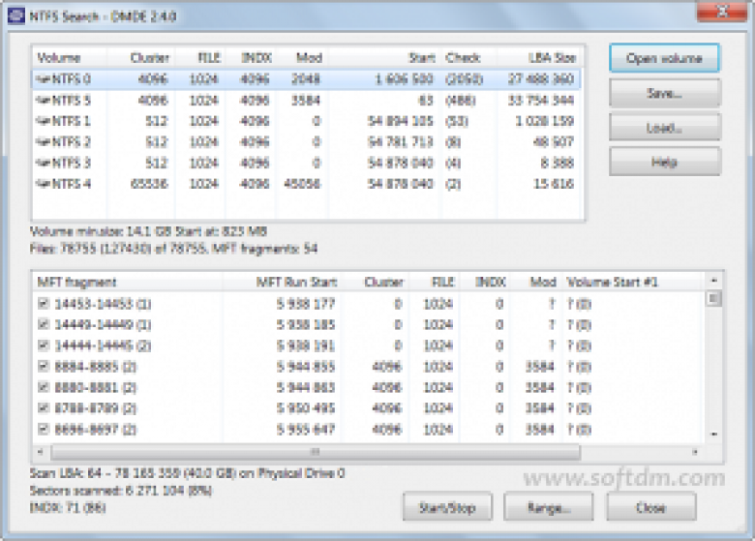
Task: Click the DMDE app icon in title bar
Action: [x=16, y=15]
